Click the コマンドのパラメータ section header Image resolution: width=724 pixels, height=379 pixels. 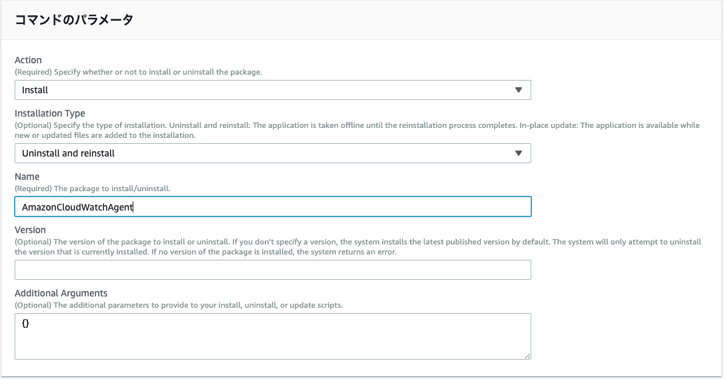coord(74,20)
